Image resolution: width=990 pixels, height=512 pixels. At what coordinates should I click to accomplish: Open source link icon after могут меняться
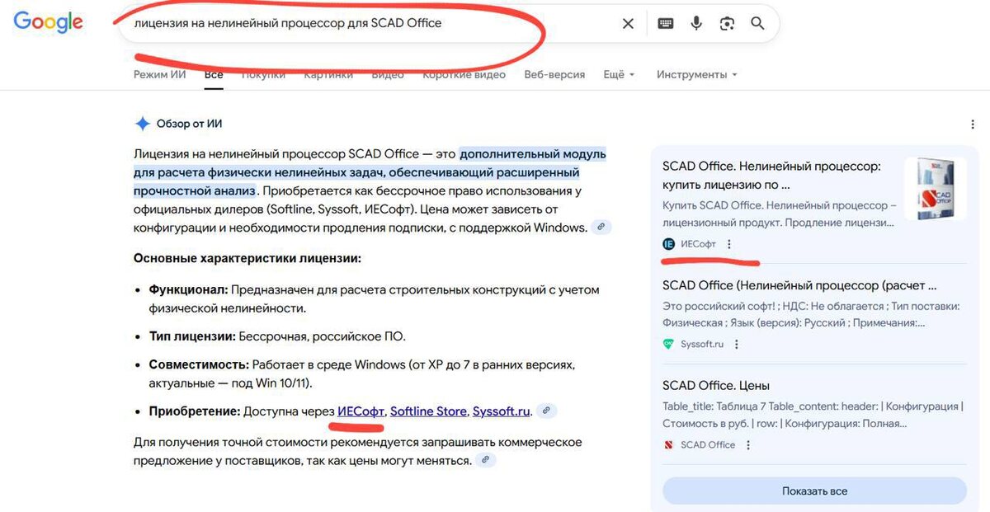tap(487, 460)
